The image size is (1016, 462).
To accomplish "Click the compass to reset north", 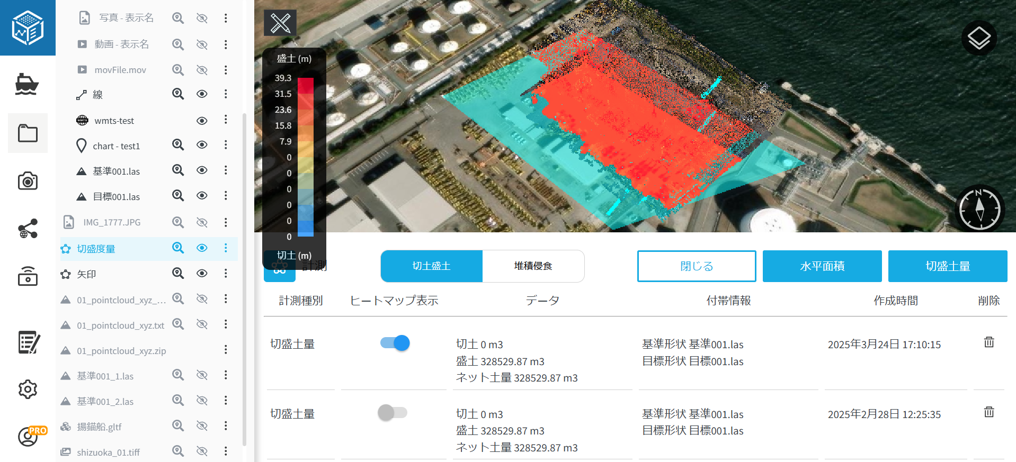I will pyautogui.click(x=979, y=209).
